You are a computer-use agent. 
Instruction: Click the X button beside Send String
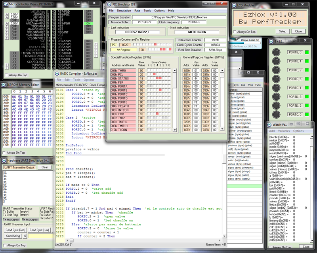tap(25, 236)
